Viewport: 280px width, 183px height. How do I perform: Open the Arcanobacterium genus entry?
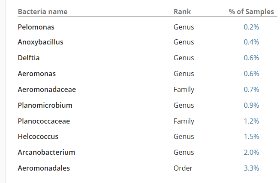tap(46, 152)
